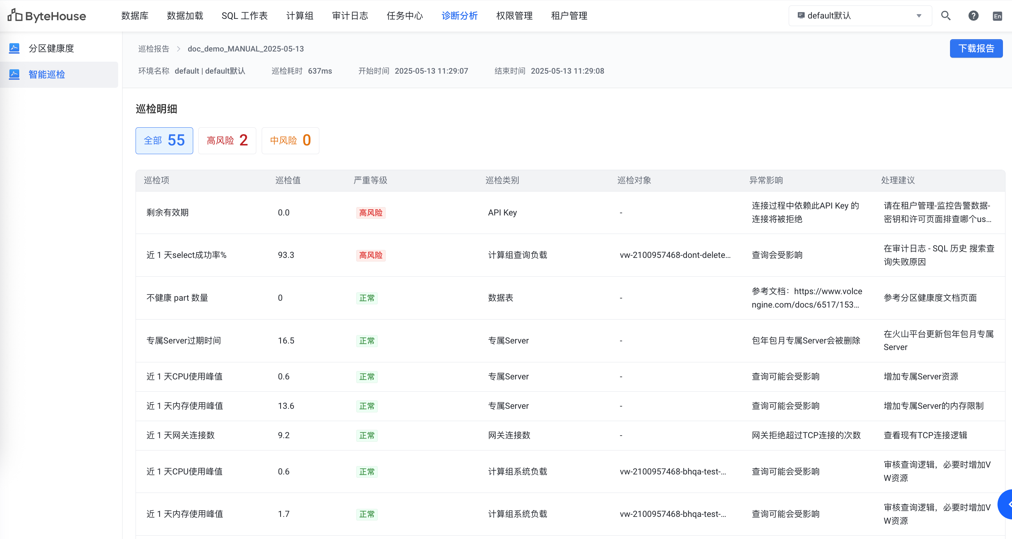
Task: Click the 分区健康度 sidebar chart icon
Action: pyautogui.click(x=14, y=48)
